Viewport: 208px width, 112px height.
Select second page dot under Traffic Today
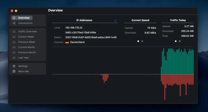tap(180, 41)
